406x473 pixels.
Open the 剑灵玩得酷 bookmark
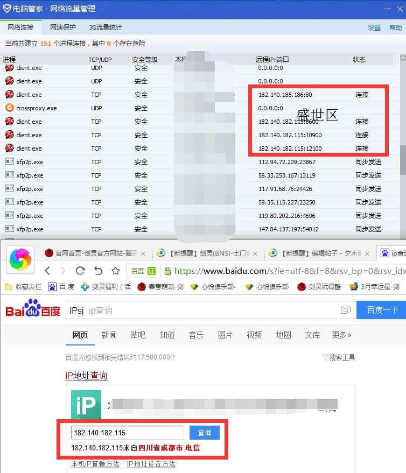[319, 286]
